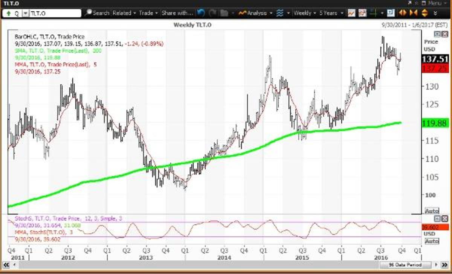This screenshot has width=452, height=274.
Task: Click the Share with... button
Action: coord(177,13)
